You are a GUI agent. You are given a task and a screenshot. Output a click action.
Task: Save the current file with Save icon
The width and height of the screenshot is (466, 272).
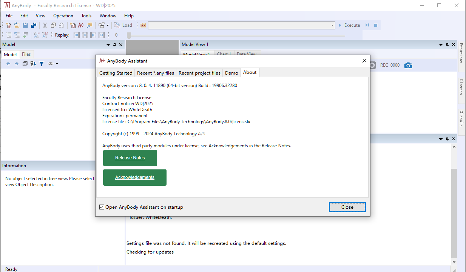click(25, 25)
